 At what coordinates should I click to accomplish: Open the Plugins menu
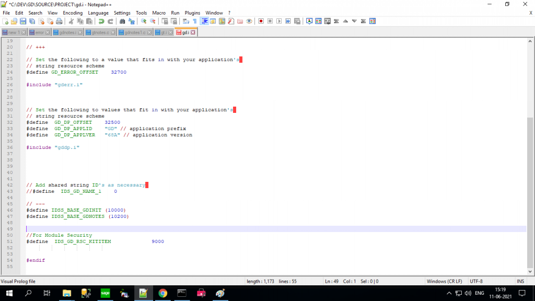(192, 13)
